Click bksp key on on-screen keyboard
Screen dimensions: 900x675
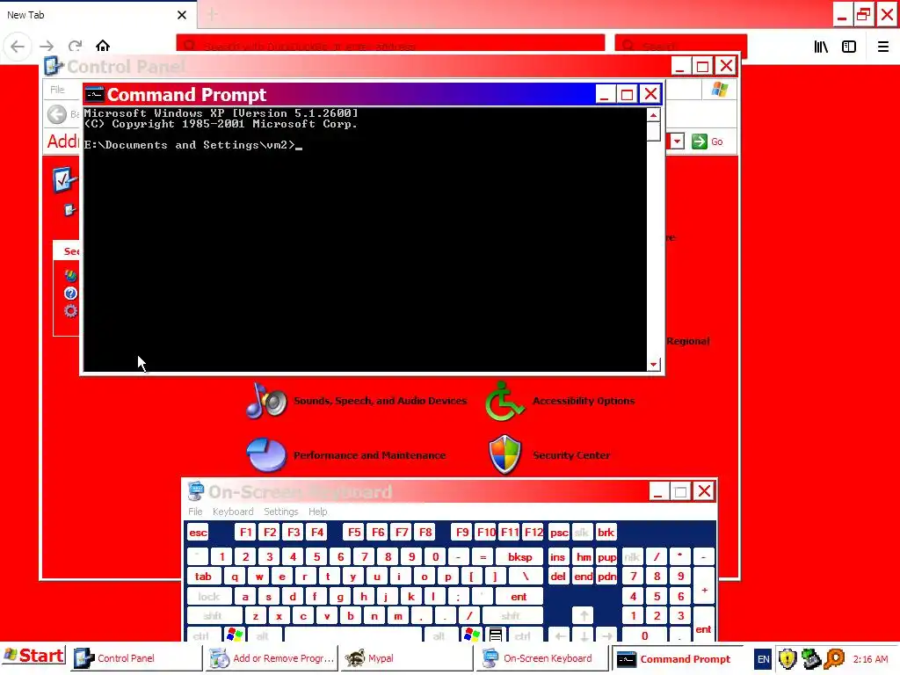click(x=519, y=556)
